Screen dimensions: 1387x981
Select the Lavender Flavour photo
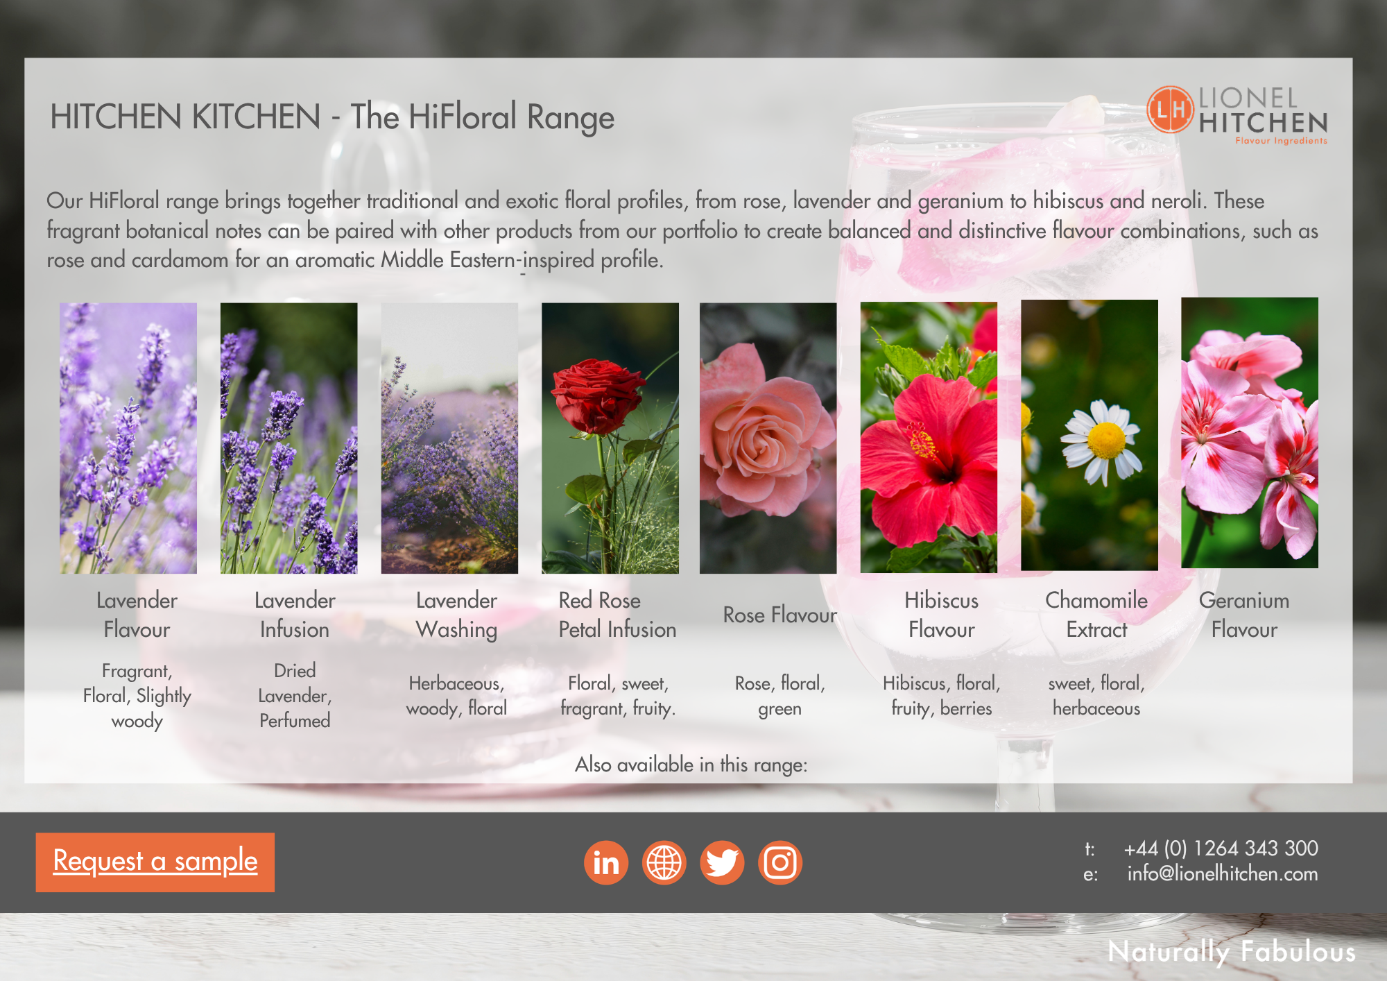[128, 438]
